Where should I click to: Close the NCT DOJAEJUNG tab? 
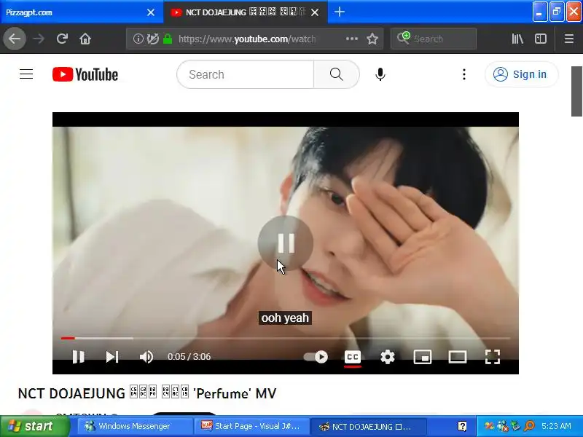(315, 12)
